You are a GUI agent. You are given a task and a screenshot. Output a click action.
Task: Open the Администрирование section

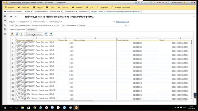[121, 7]
